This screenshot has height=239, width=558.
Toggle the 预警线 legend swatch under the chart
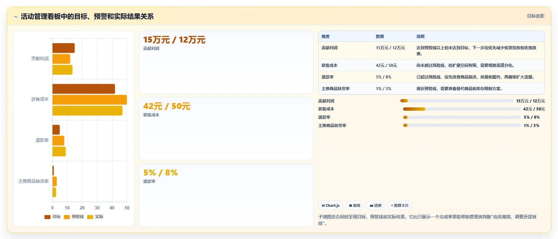click(67, 217)
